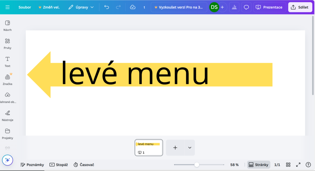Click the zoom level slider handle
Image resolution: width=315 pixels, height=171 pixels.
[x=197, y=165]
